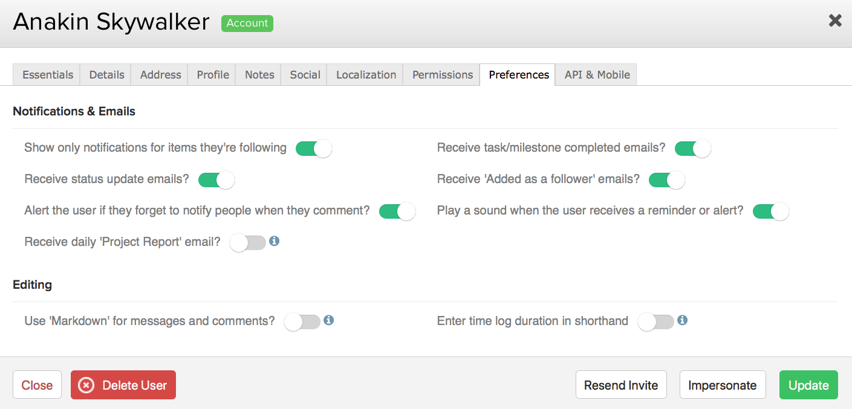The height and width of the screenshot is (409, 852).
Task: Toggle 'Show only notifications for items they're following'
Action: click(x=314, y=149)
